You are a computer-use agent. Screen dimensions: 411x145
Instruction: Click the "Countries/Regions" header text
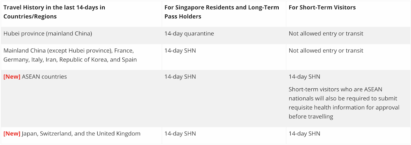pyautogui.click(x=30, y=16)
